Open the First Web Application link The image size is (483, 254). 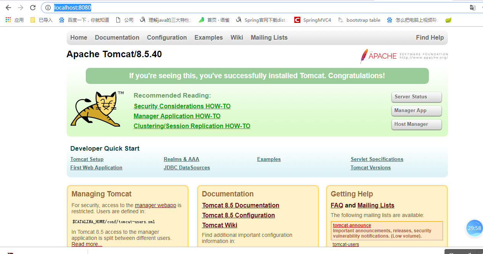click(96, 167)
